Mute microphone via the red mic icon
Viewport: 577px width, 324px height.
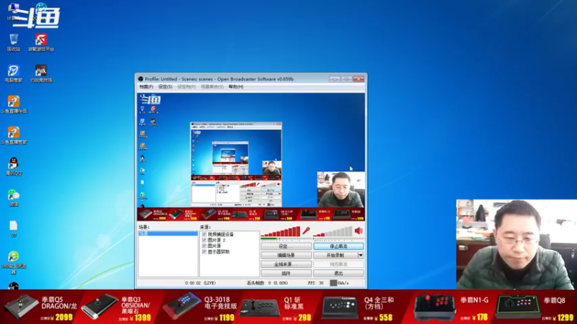coord(306,230)
